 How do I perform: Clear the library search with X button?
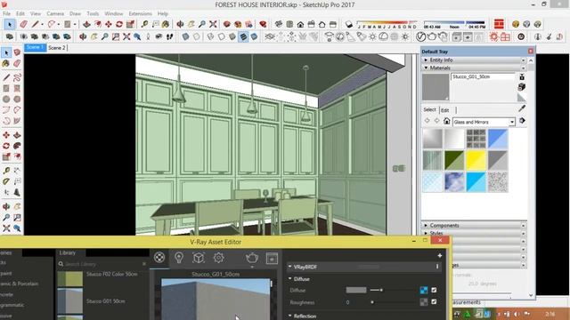tap(144, 264)
